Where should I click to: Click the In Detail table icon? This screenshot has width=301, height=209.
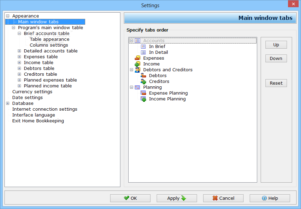coord(143,52)
